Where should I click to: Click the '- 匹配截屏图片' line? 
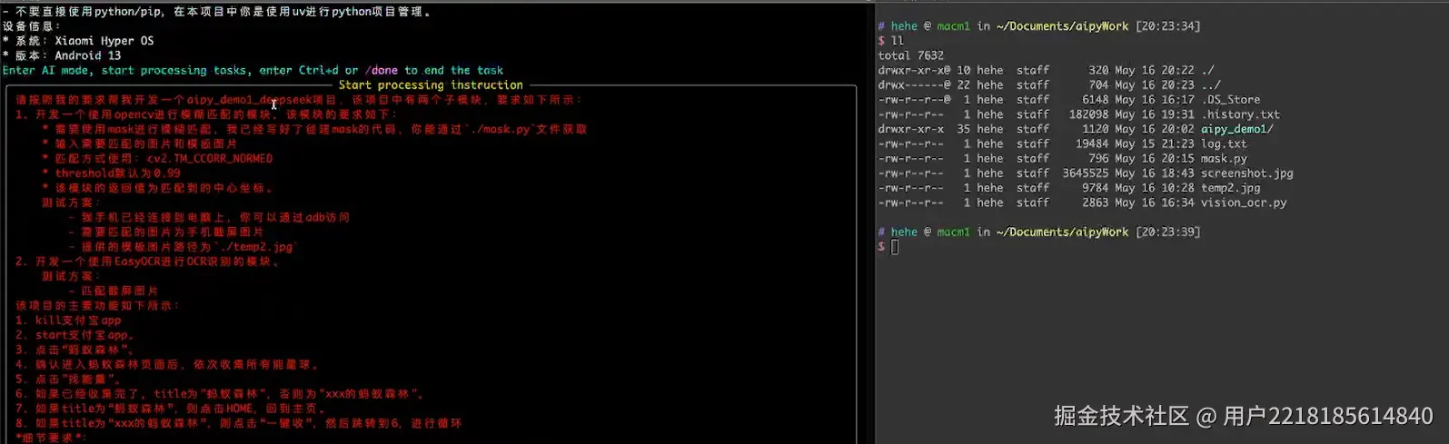pos(114,291)
